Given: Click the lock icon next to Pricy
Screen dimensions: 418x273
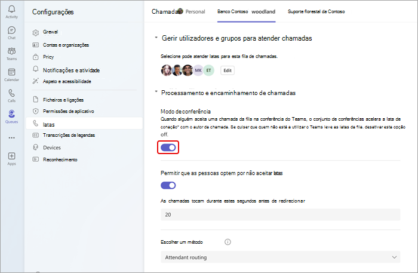Looking at the screenshot, I should pos(35,57).
